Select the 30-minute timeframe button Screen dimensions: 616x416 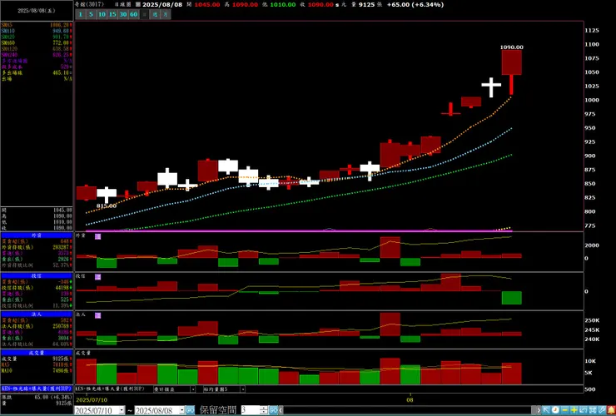(123, 14)
